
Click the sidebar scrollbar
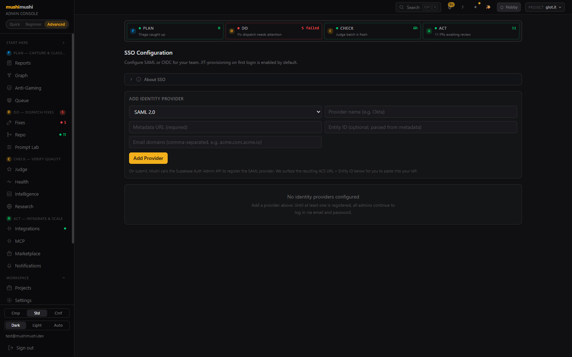click(73, 139)
